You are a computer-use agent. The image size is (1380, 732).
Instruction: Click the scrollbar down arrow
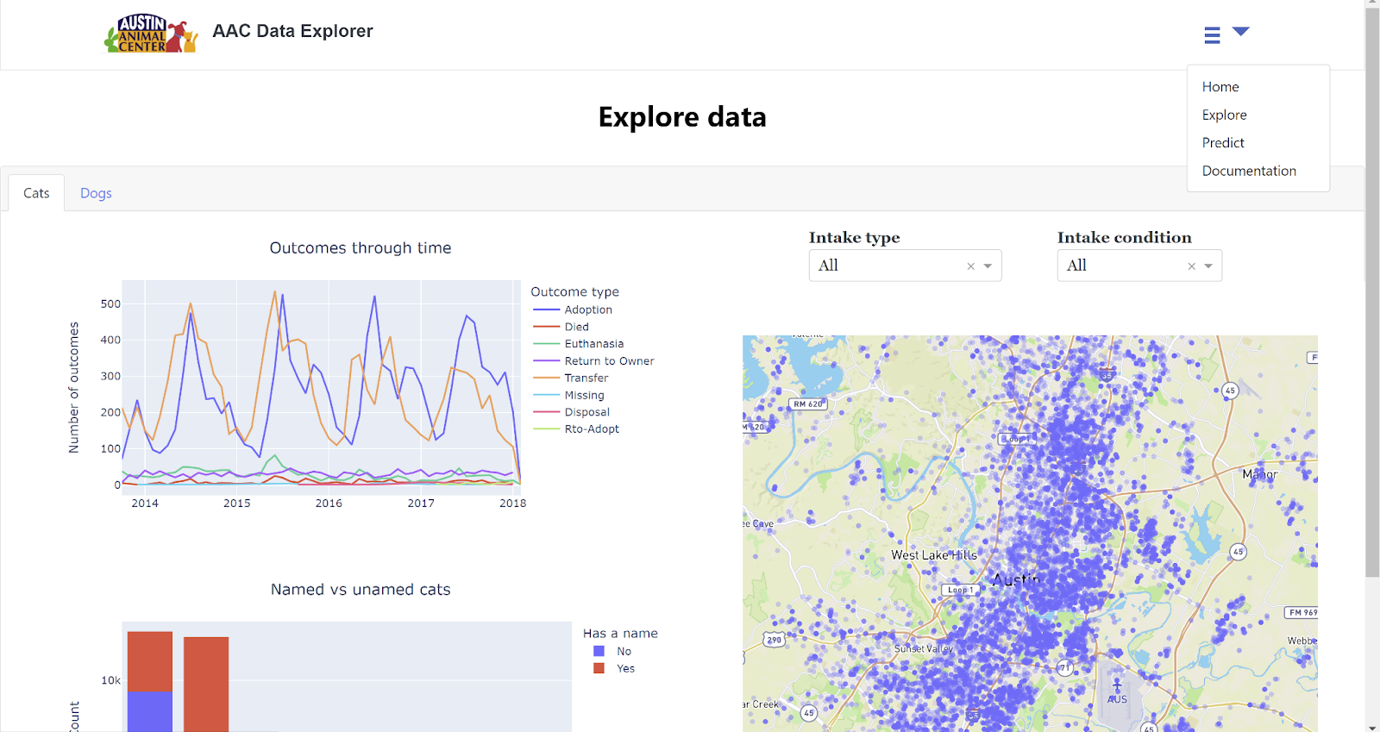click(x=1372, y=727)
